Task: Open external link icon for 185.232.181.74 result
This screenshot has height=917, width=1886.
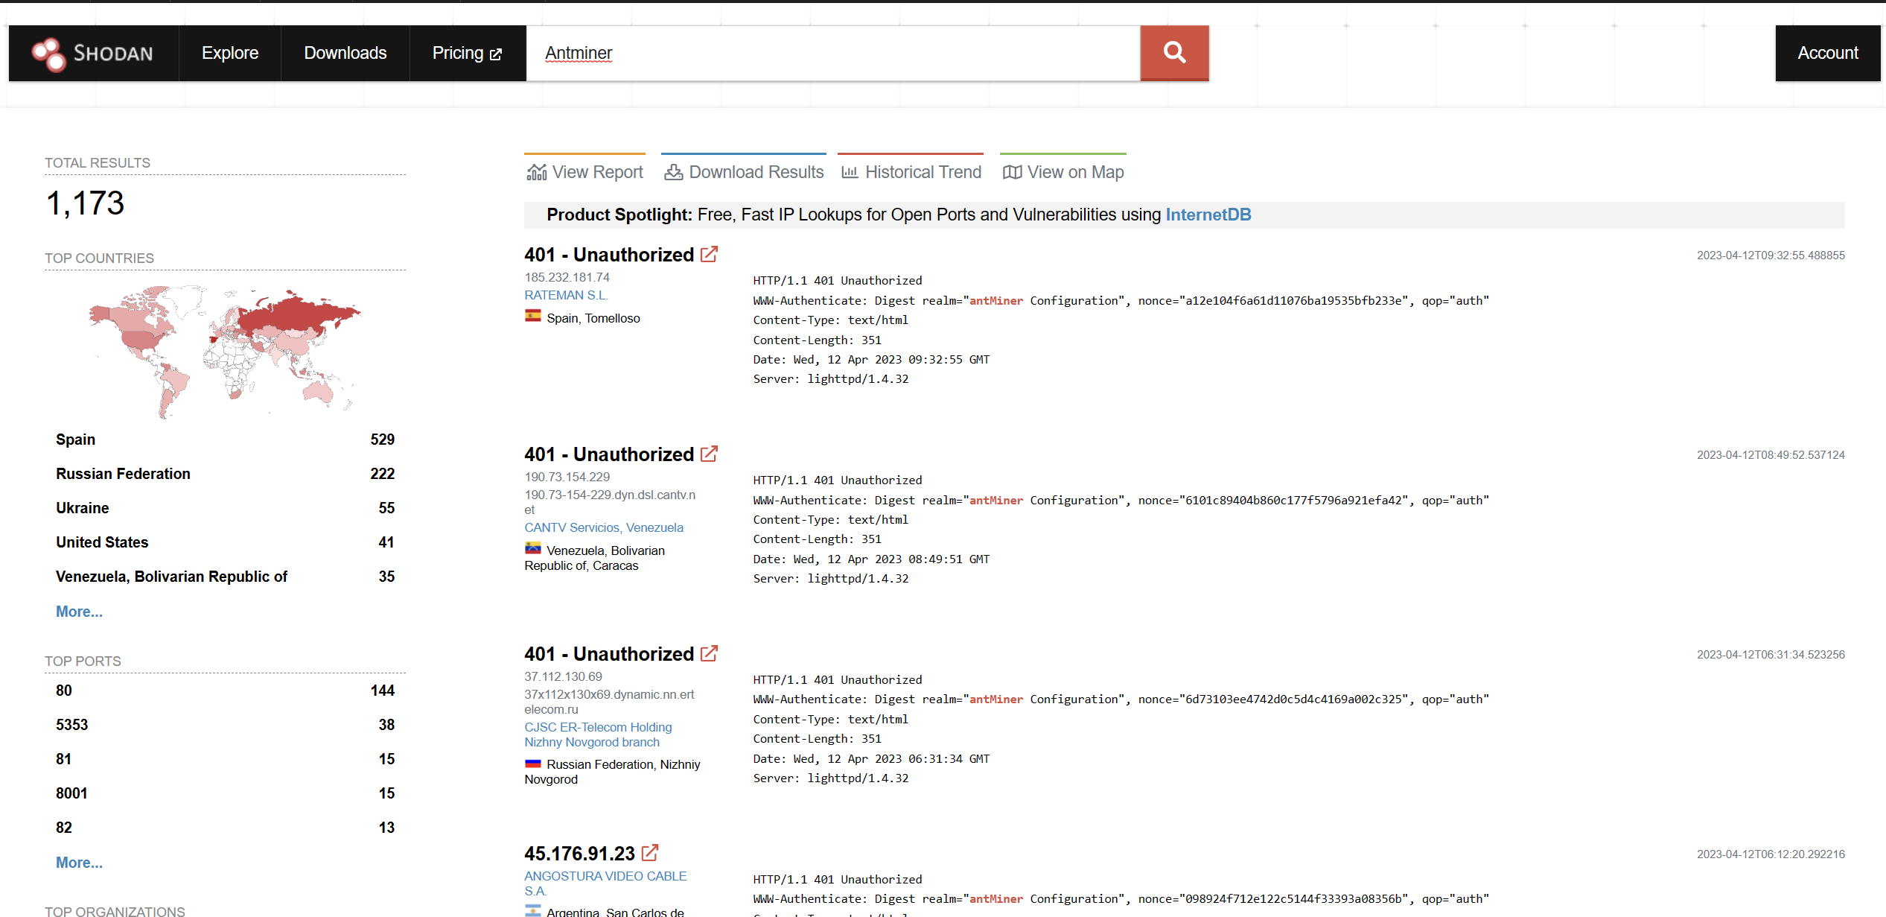Action: (x=710, y=255)
